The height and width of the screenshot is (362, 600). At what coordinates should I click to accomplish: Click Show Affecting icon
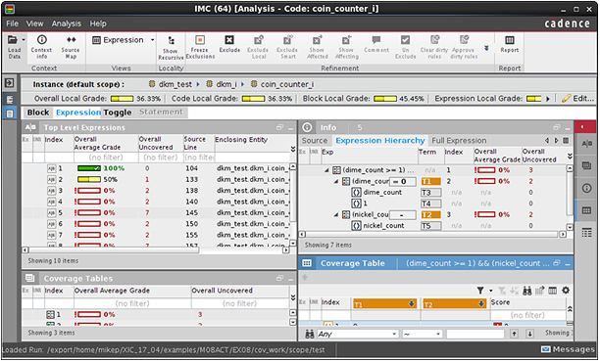point(347,40)
